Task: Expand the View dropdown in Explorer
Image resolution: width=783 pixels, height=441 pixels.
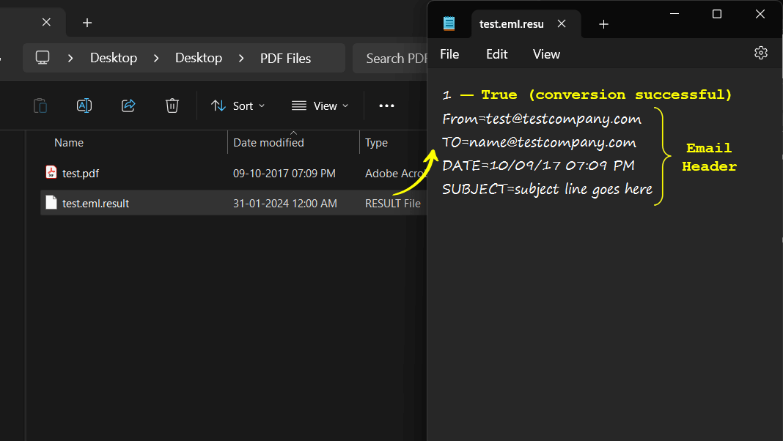Action: coord(320,105)
